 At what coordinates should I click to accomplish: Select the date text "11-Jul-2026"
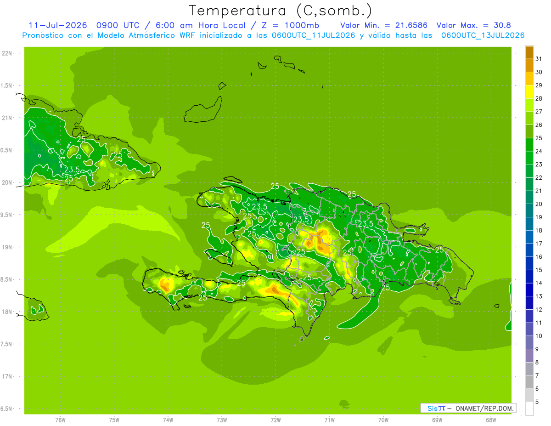pyautogui.click(x=58, y=25)
